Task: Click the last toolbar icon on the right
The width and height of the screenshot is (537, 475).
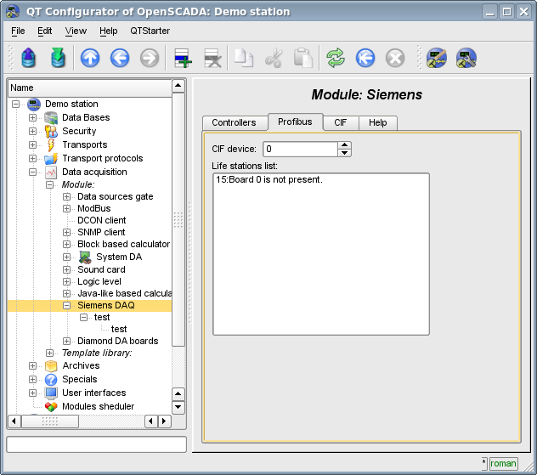Action: [466, 58]
